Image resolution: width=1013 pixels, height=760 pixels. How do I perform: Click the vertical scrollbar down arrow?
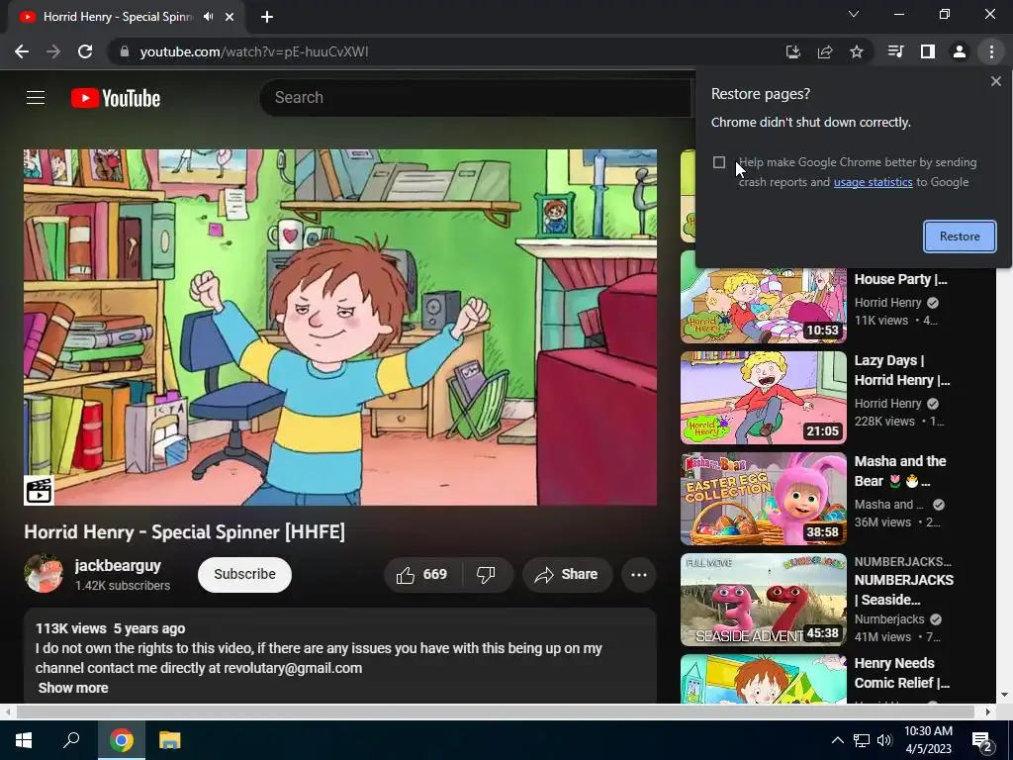[1004, 695]
